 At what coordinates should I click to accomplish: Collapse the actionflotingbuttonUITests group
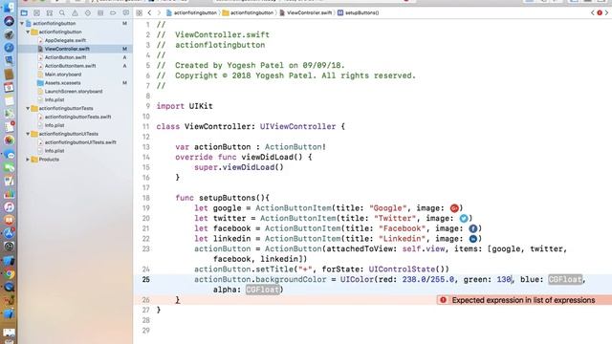tap(28, 134)
